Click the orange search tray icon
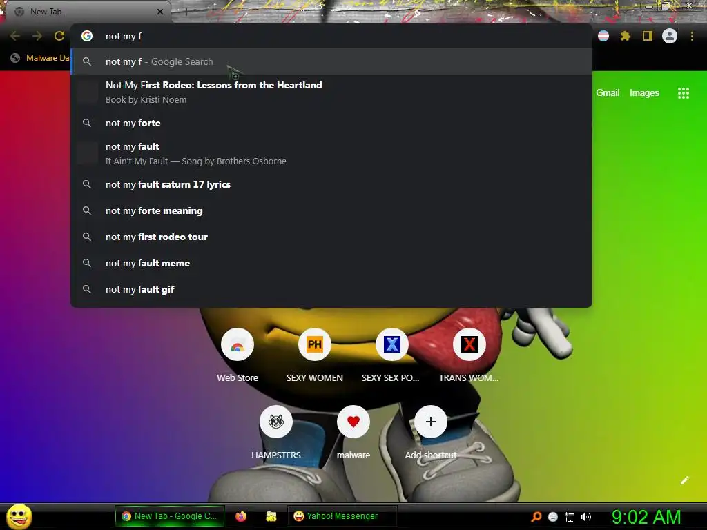Image resolution: width=707 pixels, height=530 pixels. [536, 516]
